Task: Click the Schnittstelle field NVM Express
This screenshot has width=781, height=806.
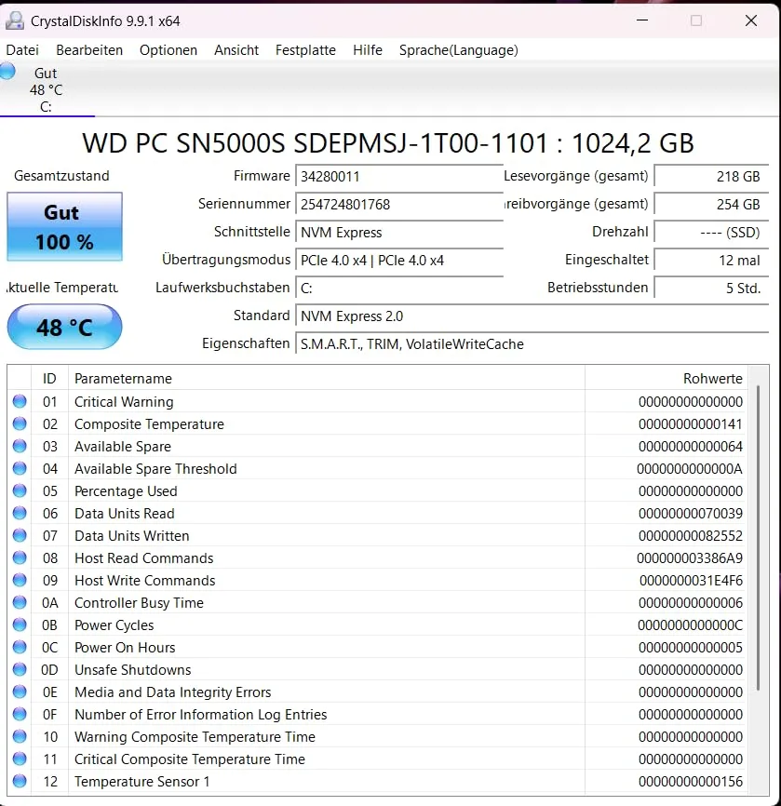Action: pyautogui.click(x=399, y=233)
